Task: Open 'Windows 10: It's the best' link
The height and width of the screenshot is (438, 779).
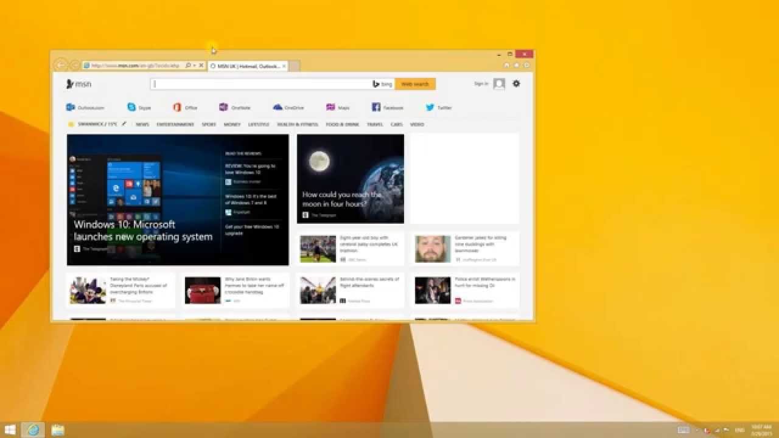Action: (251, 200)
